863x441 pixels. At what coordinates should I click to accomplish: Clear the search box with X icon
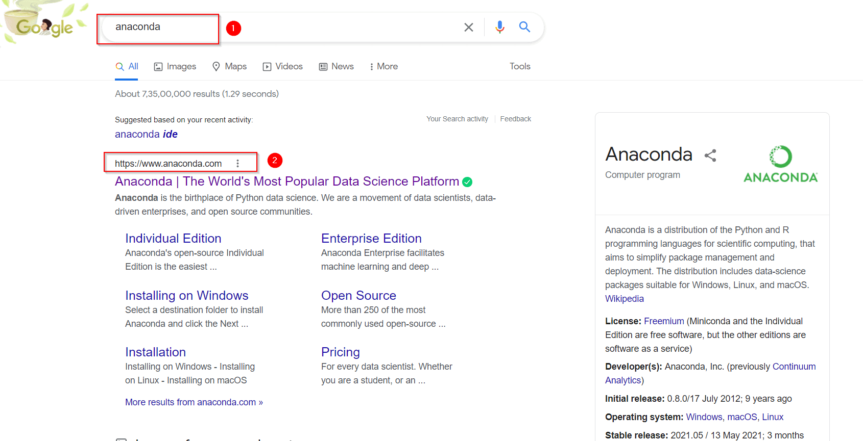pos(468,27)
